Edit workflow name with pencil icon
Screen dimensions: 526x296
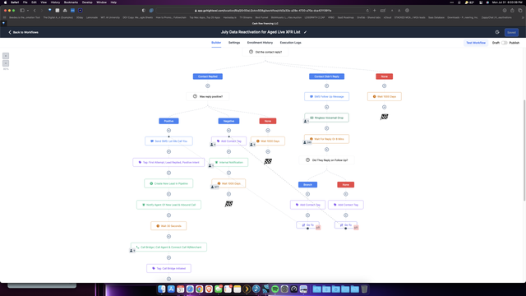[x=305, y=32]
